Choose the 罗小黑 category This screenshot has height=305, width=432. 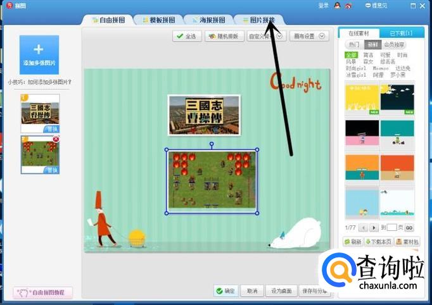[x=398, y=75]
